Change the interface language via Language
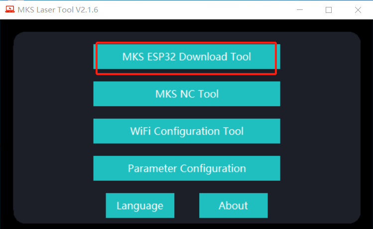This screenshot has height=229, width=373. (140, 206)
